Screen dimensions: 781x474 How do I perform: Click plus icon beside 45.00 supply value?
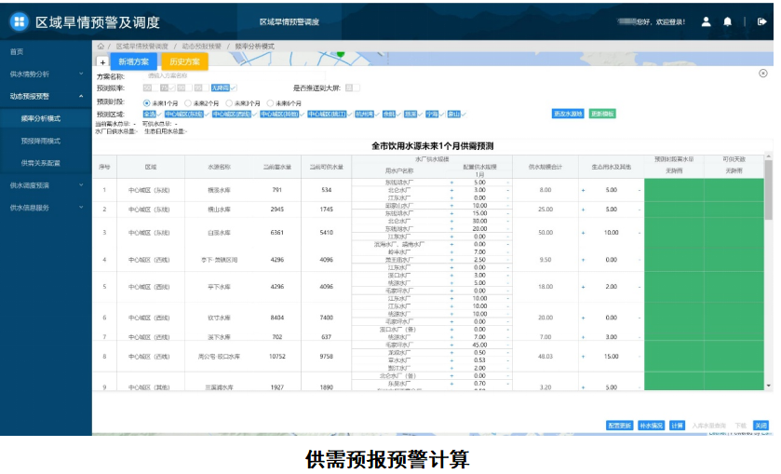tap(451, 345)
